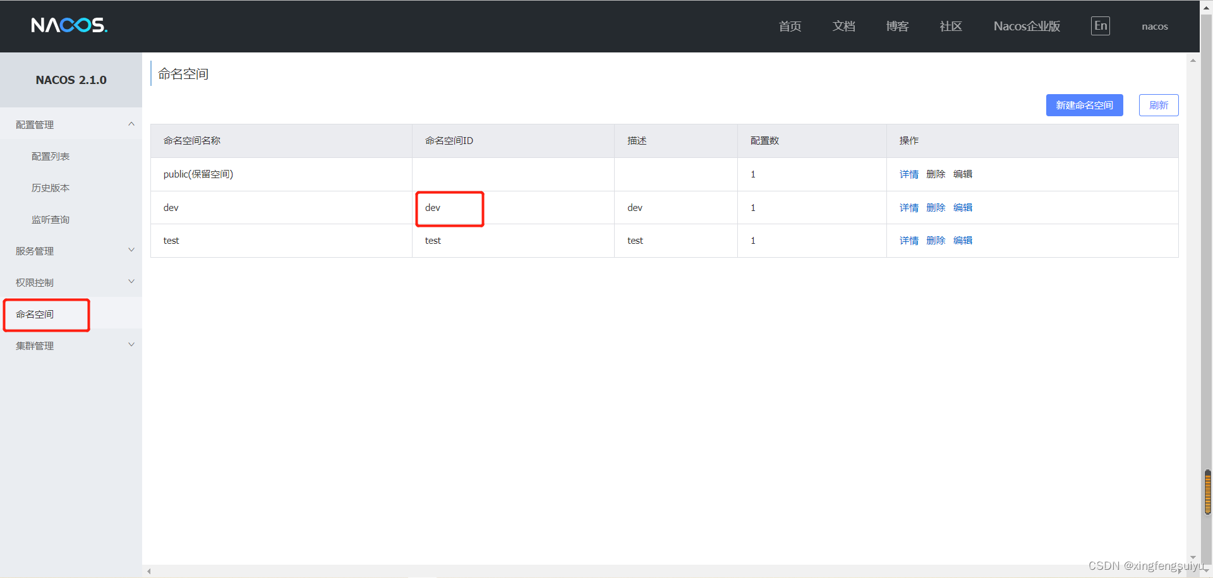
Task: Open 配置列表 in the sidebar
Action: click(x=51, y=156)
